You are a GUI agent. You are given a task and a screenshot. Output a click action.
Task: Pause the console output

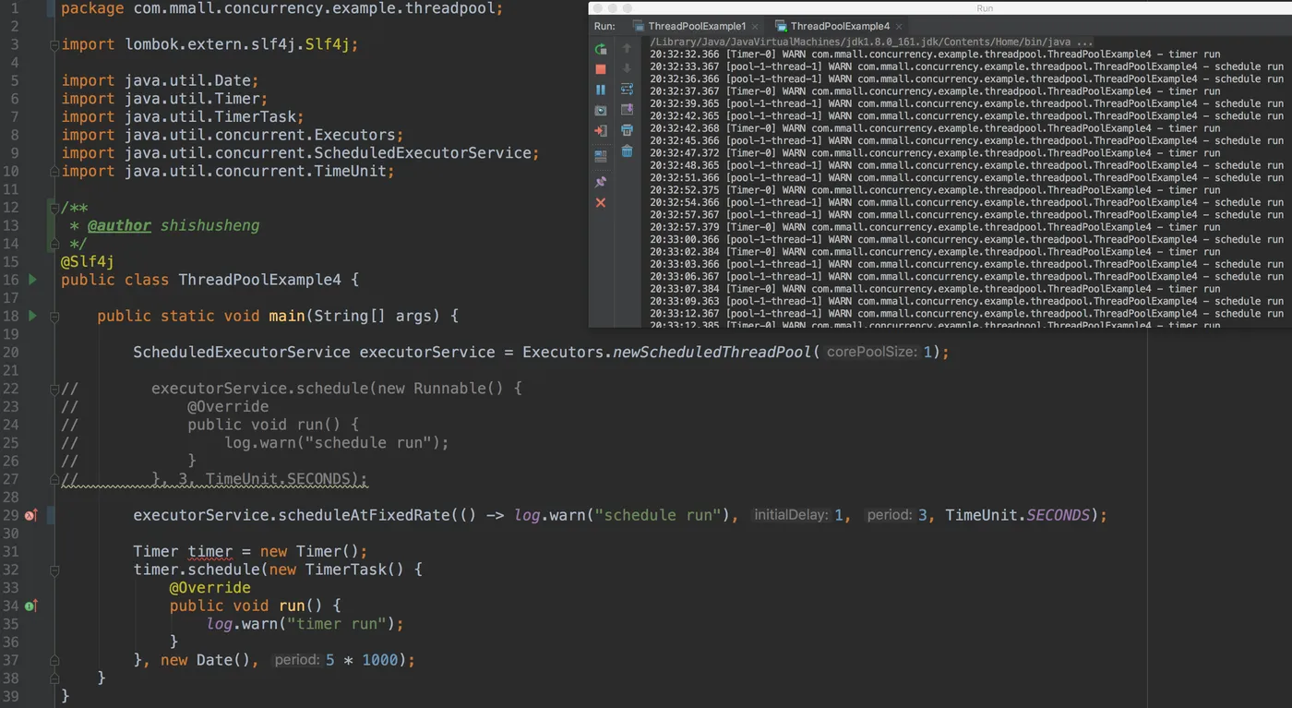[601, 90]
